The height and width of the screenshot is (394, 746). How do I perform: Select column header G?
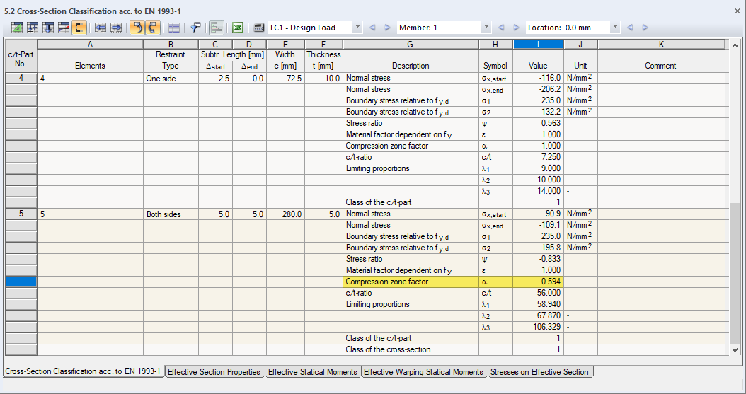(410, 44)
